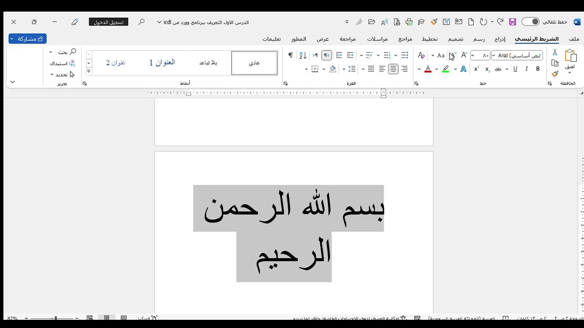Click the Increase Indent icon

click(x=339, y=56)
